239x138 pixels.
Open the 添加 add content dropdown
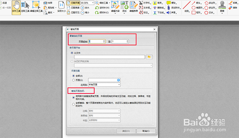(x=124, y=7)
